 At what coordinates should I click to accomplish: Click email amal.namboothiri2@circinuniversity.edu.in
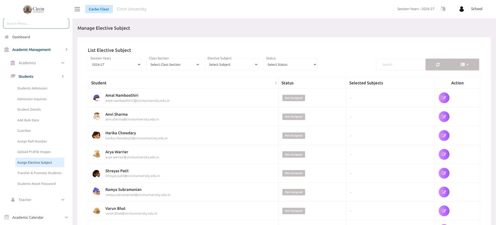click(137, 101)
